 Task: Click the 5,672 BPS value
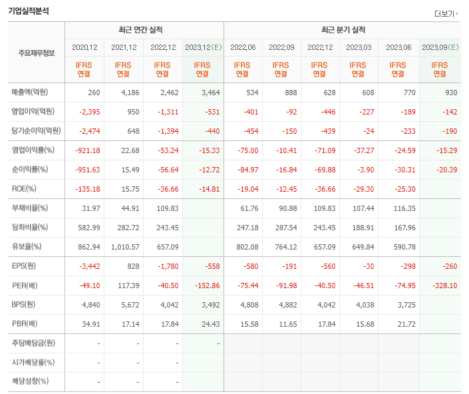130,305
